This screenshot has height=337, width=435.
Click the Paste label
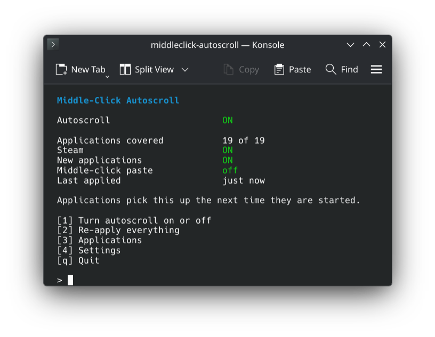coord(300,69)
